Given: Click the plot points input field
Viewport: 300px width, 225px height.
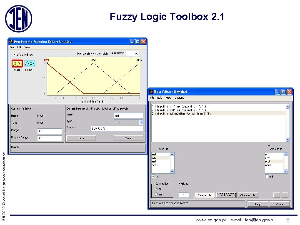Looking at the screenshot, I should pos(133,54).
